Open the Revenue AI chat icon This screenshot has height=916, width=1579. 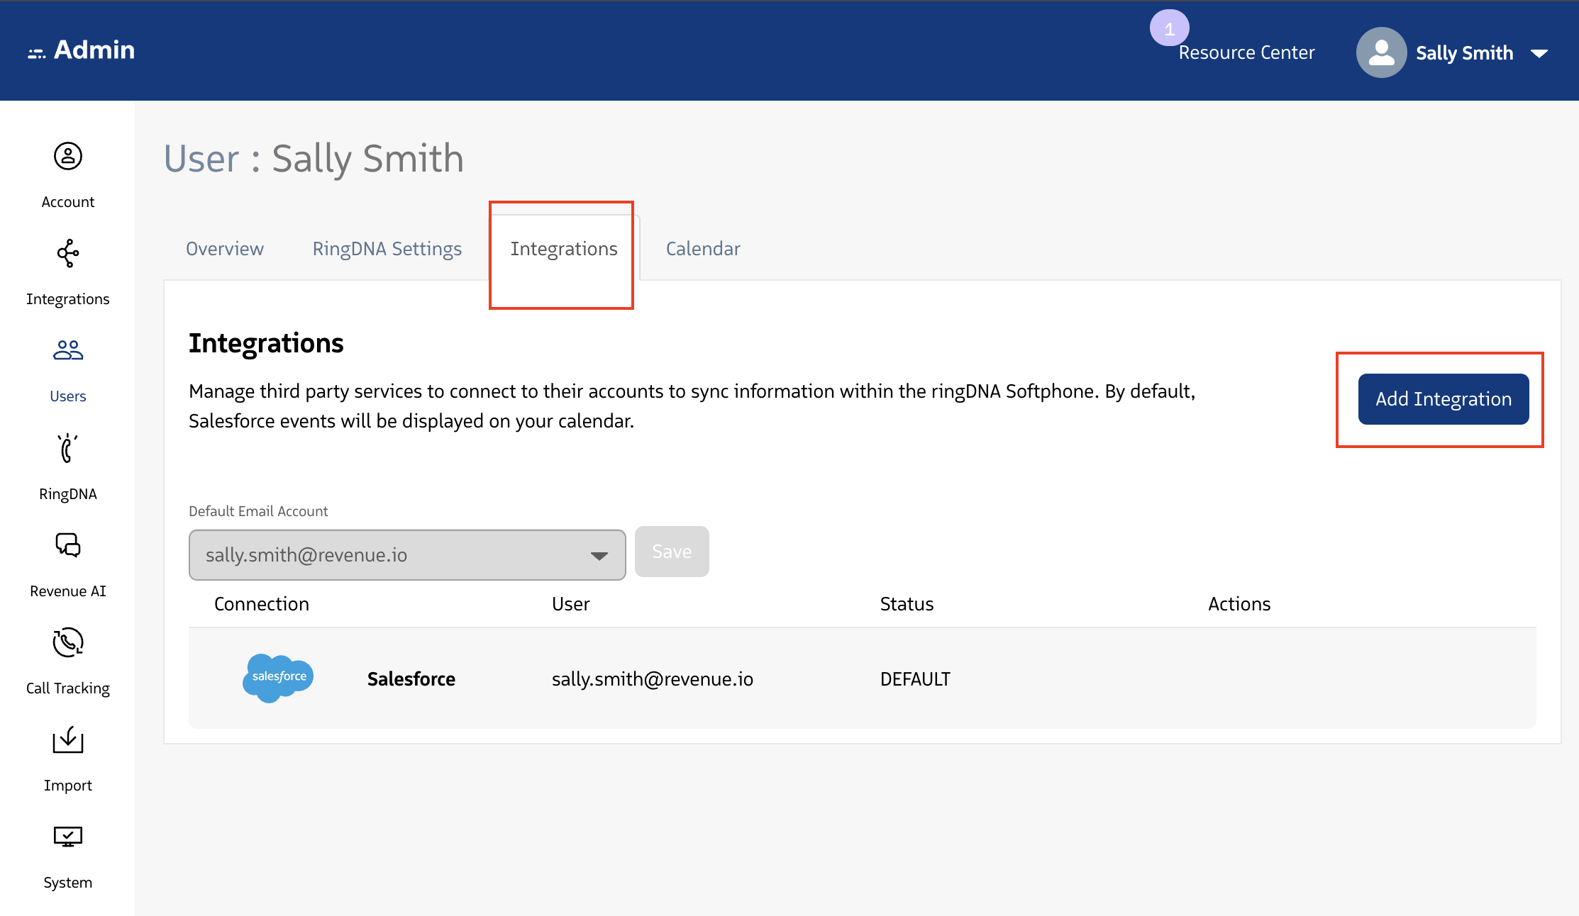[68, 545]
